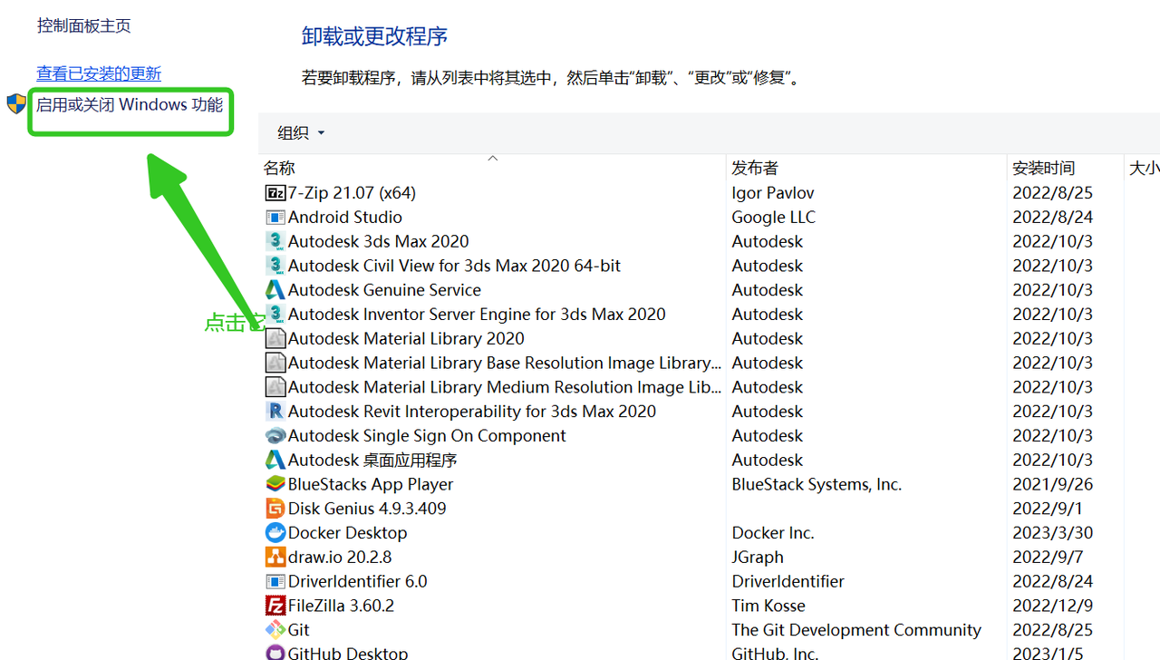Click the Autodesk 桌面应用程序 icon
Screen dimensions: 1160x660
coord(275,461)
